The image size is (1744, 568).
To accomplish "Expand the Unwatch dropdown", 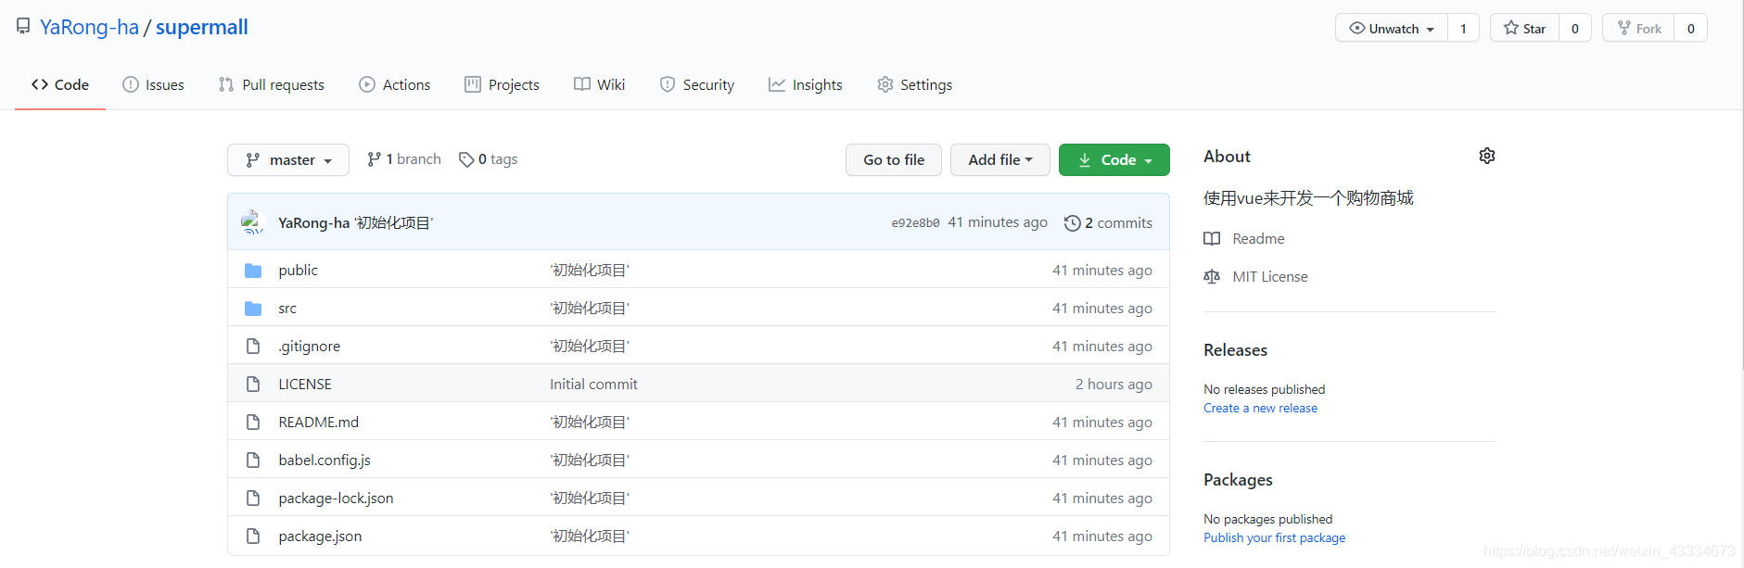I will [1392, 28].
